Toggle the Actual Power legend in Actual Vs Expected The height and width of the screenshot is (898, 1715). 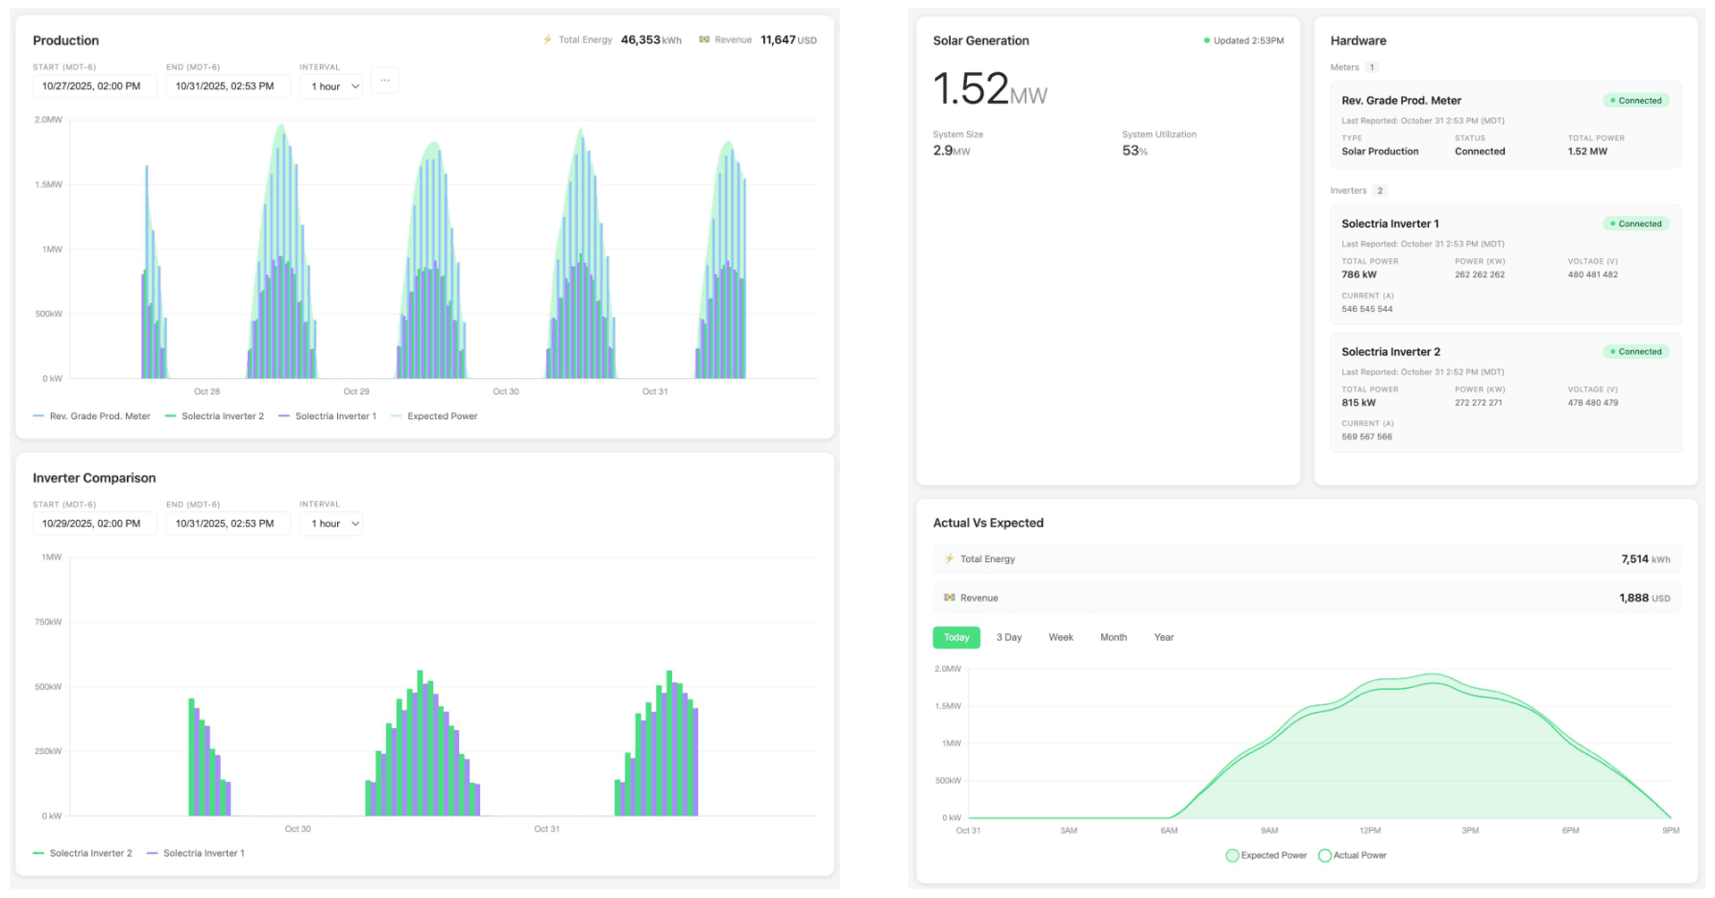pyautogui.click(x=1351, y=855)
